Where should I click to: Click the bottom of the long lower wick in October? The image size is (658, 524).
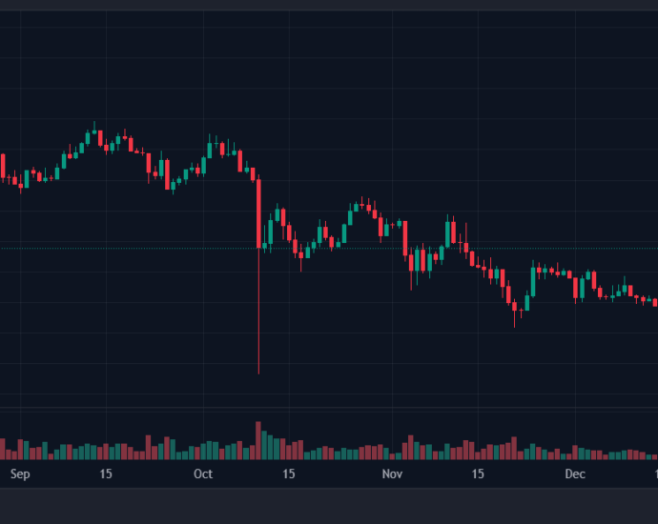(x=258, y=372)
